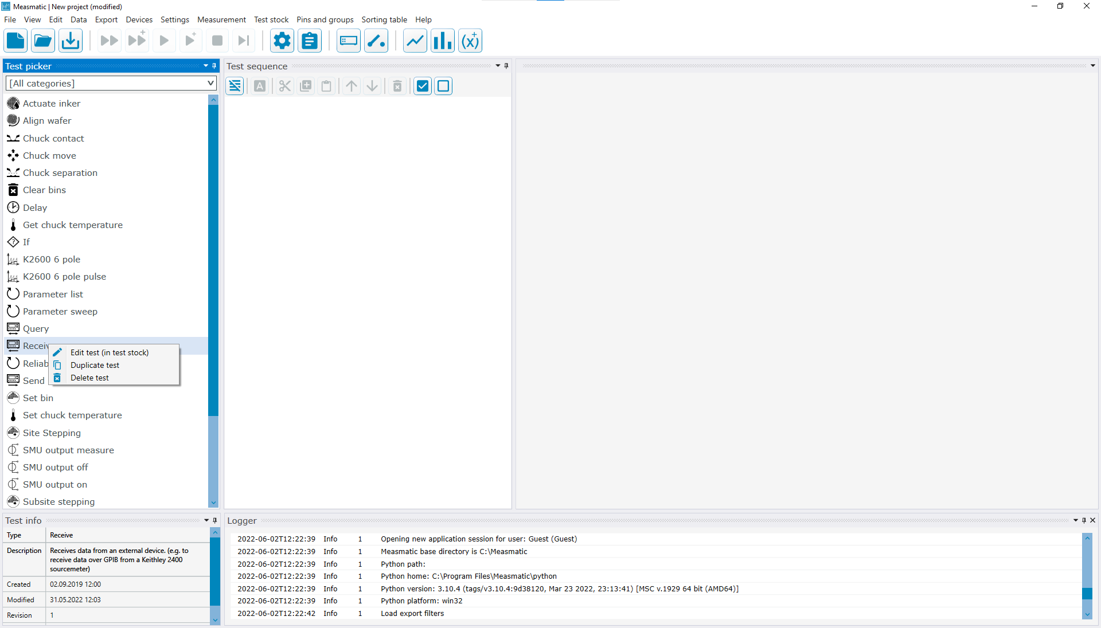The image size is (1101, 628).
Task: Click the paste clipboard icon in Test sequence
Action: [x=326, y=86]
